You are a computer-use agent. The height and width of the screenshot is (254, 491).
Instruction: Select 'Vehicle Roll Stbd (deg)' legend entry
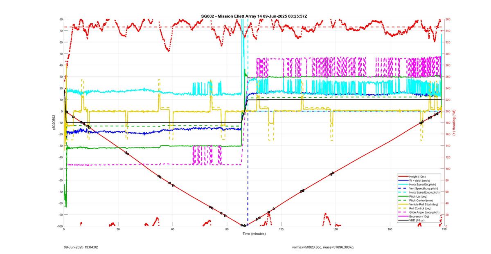[x=424, y=205]
